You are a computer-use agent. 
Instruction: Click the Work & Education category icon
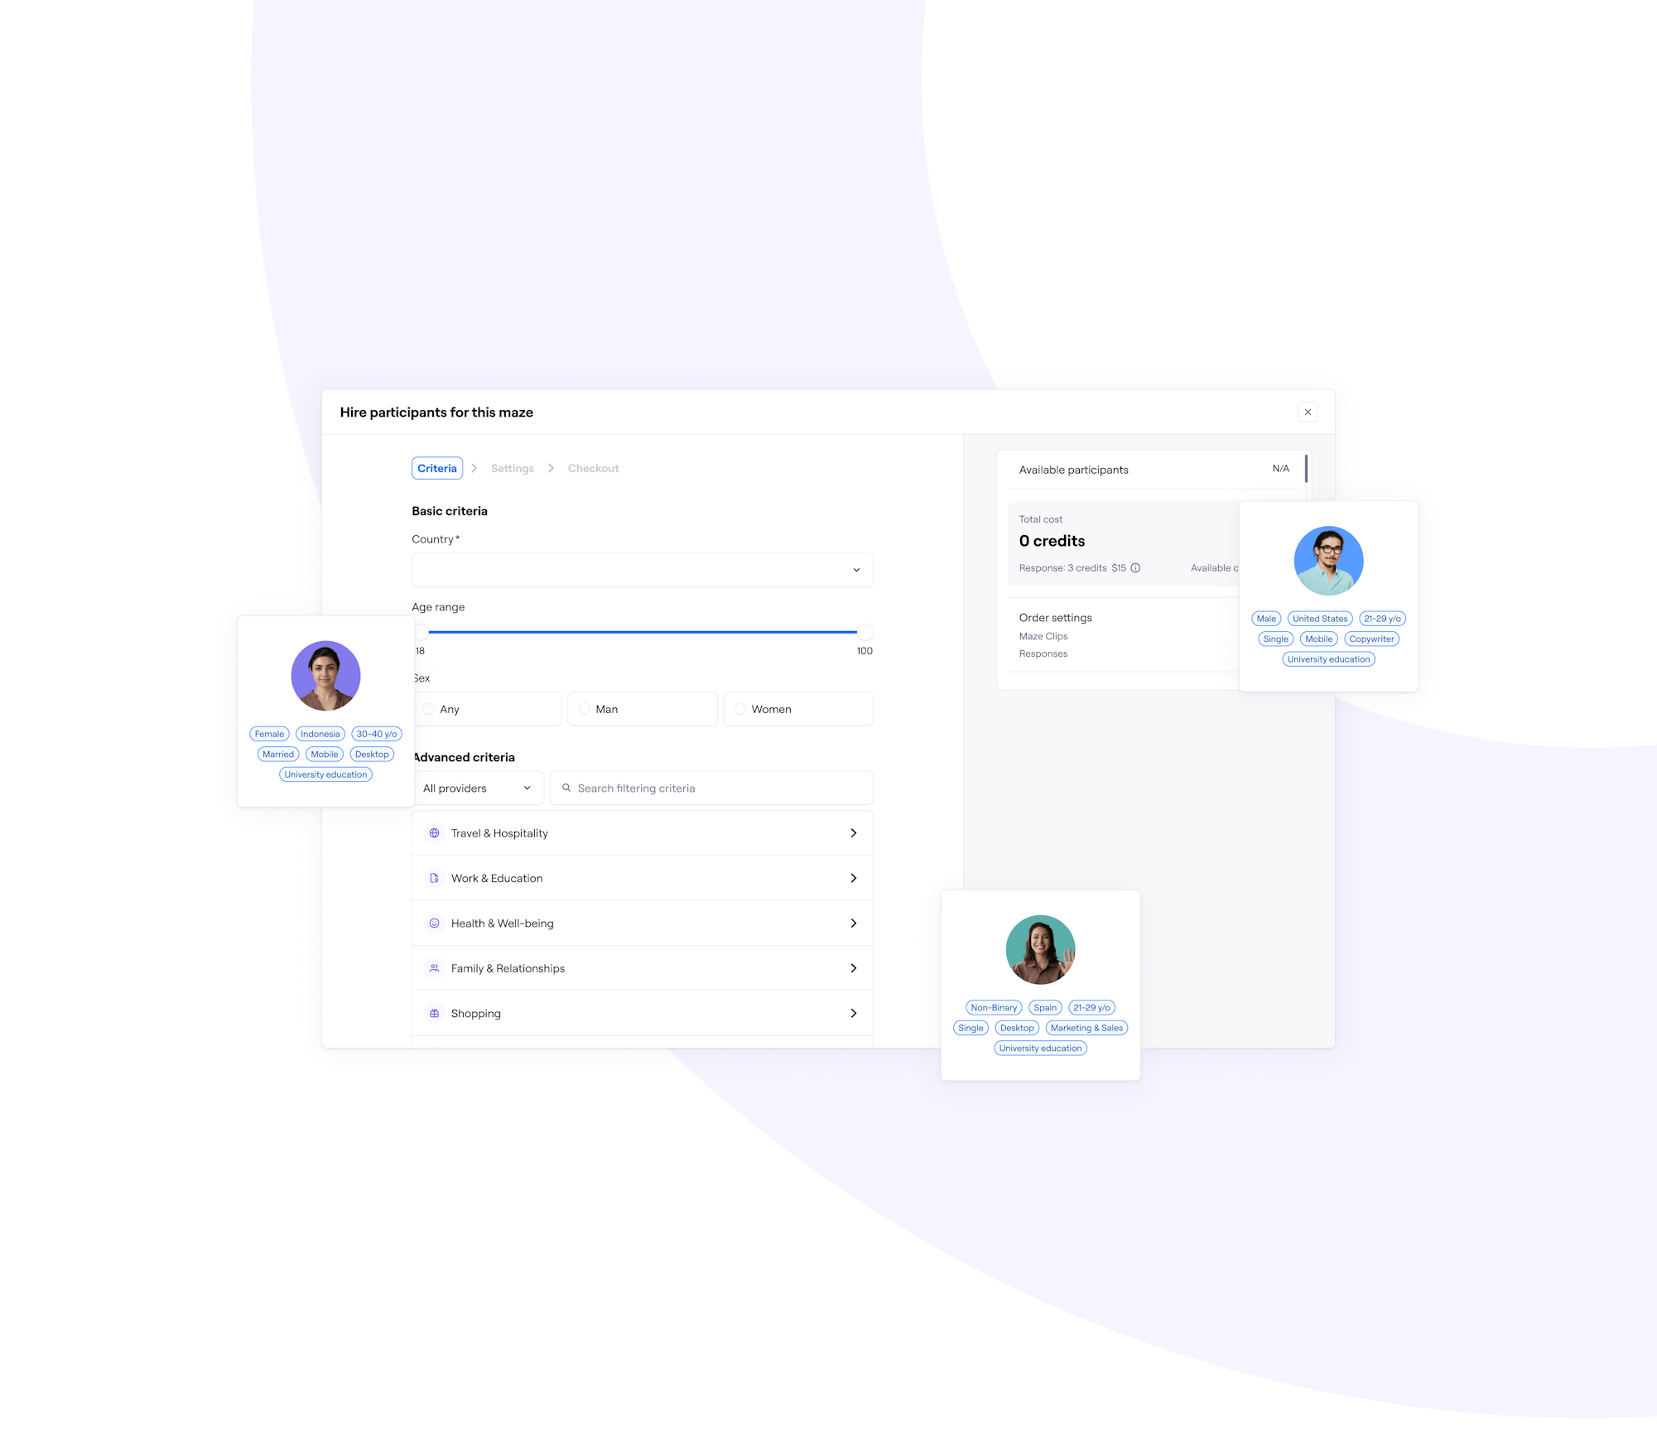434,878
